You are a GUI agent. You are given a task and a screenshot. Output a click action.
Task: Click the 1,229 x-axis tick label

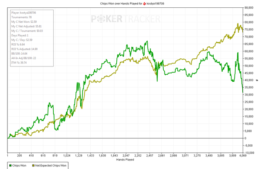pos(79,156)
